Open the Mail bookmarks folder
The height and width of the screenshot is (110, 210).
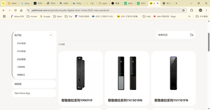pyautogui.click(x=147, y=16)
